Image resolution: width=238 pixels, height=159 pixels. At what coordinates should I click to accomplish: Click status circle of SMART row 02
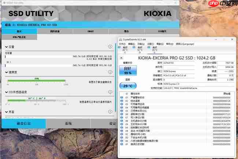[x=122, y=101]
